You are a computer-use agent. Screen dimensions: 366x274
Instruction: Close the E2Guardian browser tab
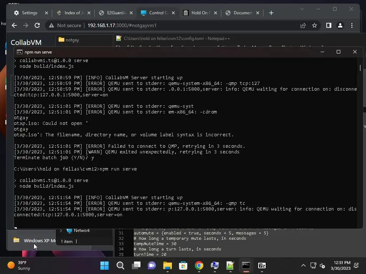tap(131, 13)
